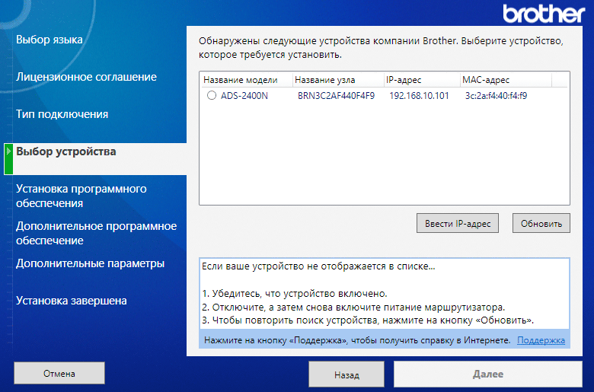This screenshot has height=392, width=594.
Task: Click the "ADS-2400N" model name text
Action: click(x=244, y=95)
